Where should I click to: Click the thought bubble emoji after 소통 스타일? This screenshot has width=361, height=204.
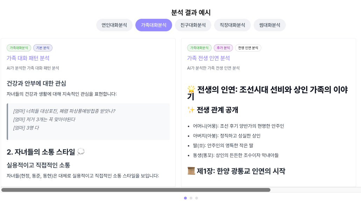81,151
